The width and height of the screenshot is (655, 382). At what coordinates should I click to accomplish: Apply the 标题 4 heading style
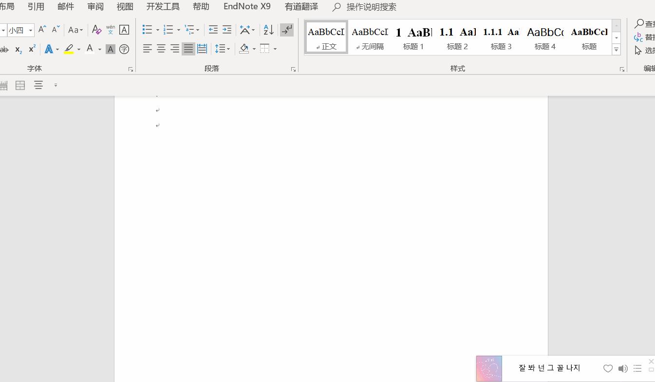click(x=545, y=37)
